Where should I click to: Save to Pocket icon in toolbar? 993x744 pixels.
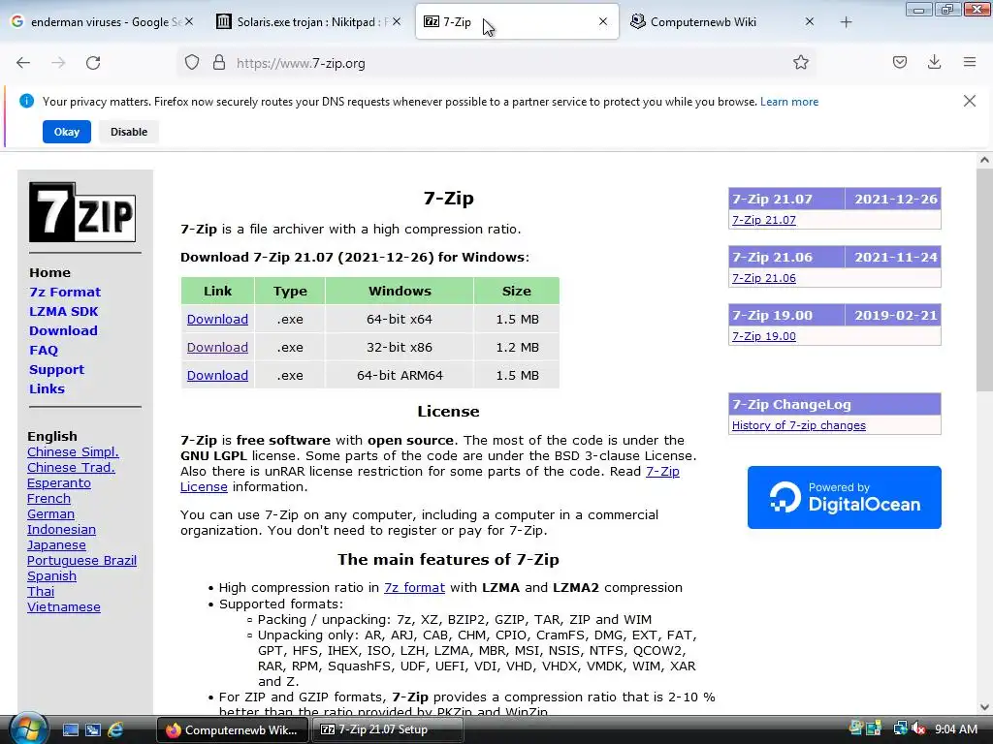[899, 62]
